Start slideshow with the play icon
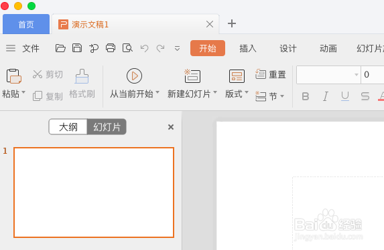The width and height of the screenshot is (384, 250). [x=134, y=76]
